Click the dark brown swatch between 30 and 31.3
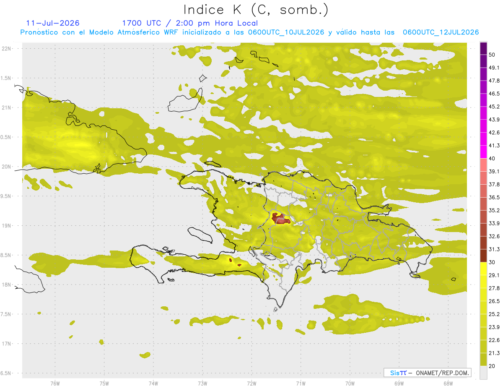Screen dimensions: 503x389 point(484,256)
